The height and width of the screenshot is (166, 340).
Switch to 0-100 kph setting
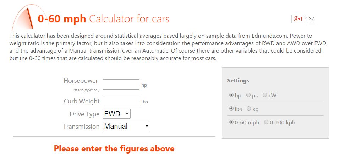266,122
